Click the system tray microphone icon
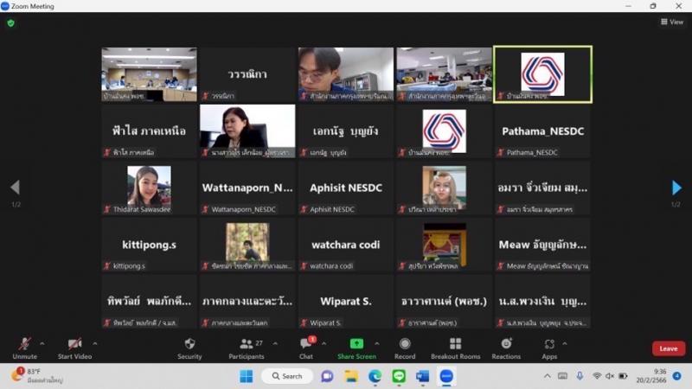 tap(580, 376)
